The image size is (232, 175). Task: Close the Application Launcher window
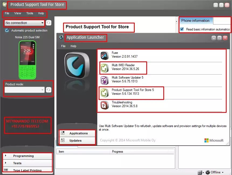[225, 38]
